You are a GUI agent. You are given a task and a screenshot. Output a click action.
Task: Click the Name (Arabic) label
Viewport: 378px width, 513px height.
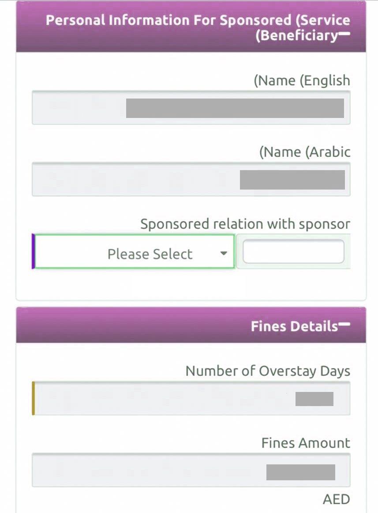click(x=304, y=152)
